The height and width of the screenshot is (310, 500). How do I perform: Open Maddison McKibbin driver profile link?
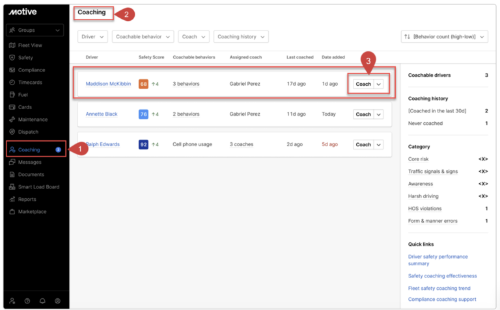tap(108, 84)
